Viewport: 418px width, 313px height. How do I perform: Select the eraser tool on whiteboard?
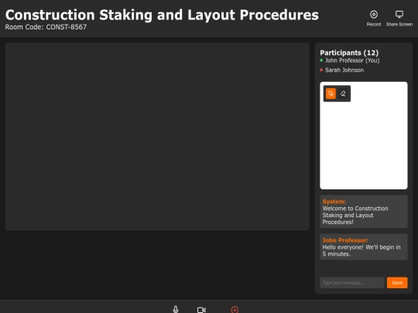(x=343, y=94)
